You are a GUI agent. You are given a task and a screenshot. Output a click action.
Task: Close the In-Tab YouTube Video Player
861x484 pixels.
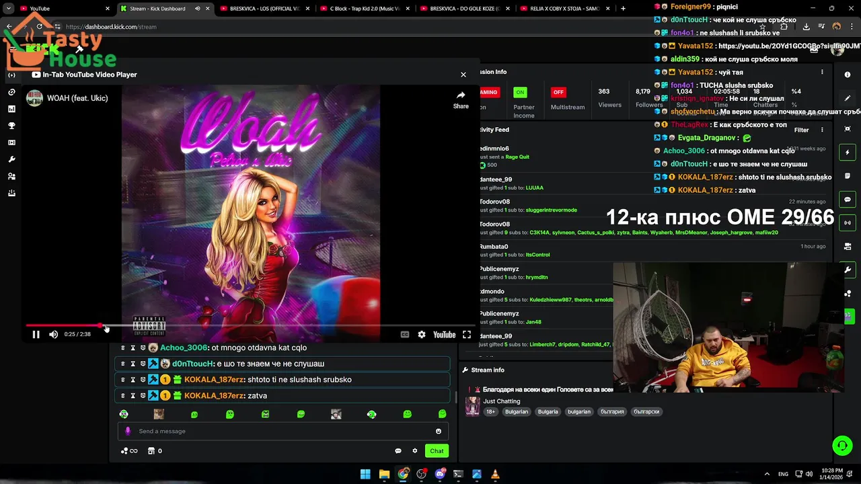[463, 75]
